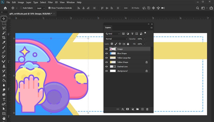This screenshot has height=122, width=214.
Task: Open the File menu
Action: pos(8,2)
